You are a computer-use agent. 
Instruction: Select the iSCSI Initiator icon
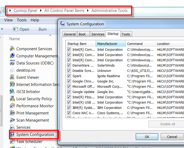(12, 92)
